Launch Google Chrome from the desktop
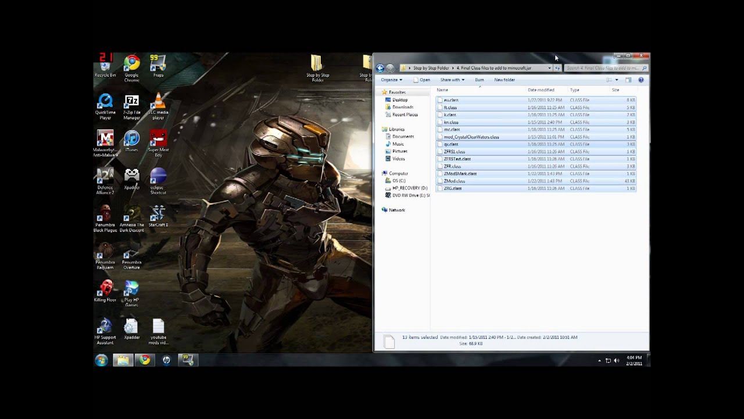The width and height of the screenshot is (744, 419). 132,68
